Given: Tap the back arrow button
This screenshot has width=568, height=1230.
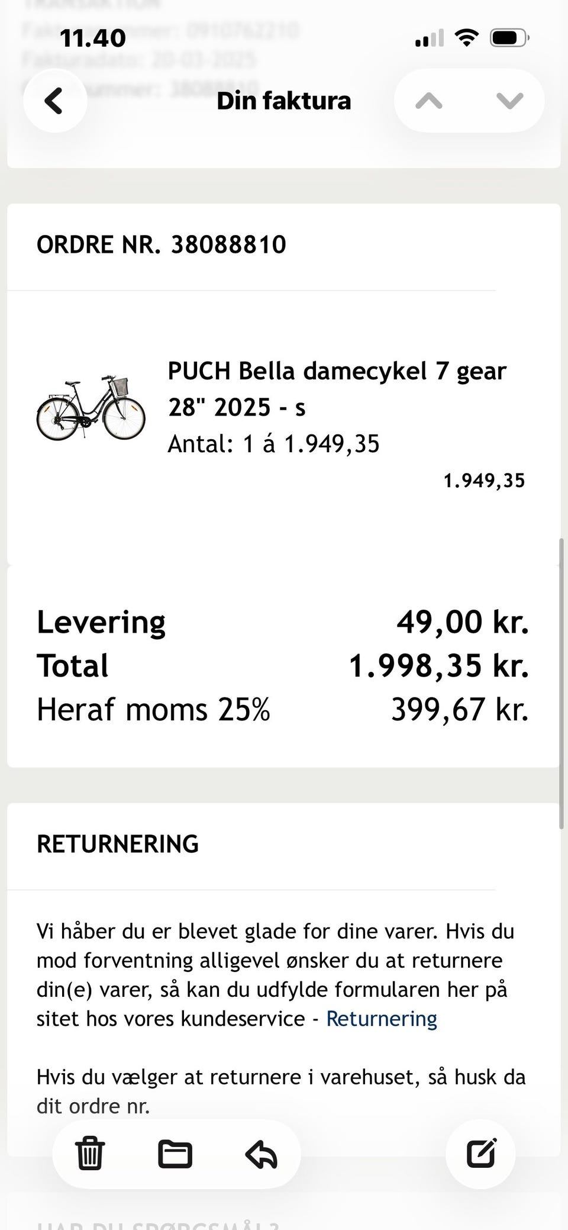Looking at the screenshot, I should (x=54, y=101).
